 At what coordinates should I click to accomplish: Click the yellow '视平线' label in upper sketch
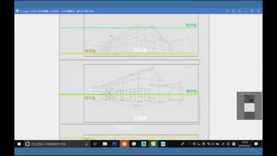click(90, 51)
